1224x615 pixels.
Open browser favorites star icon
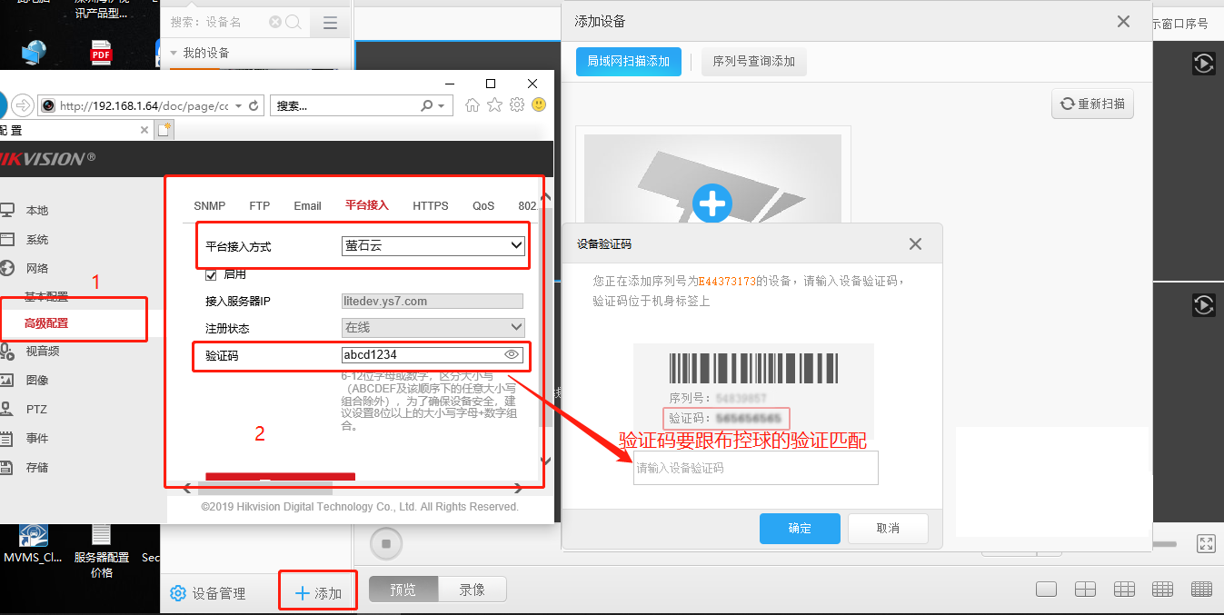(494, 105)
